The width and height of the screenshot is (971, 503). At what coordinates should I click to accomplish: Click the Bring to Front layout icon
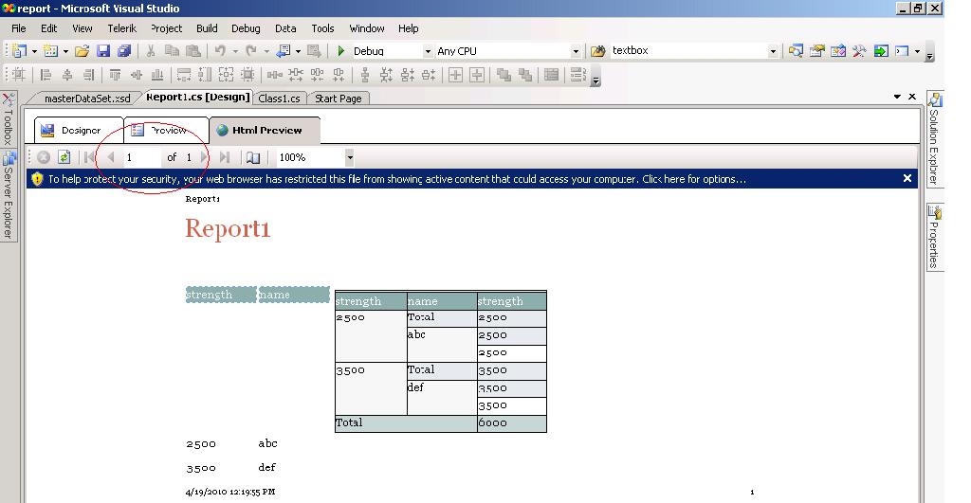pos(504,75)
